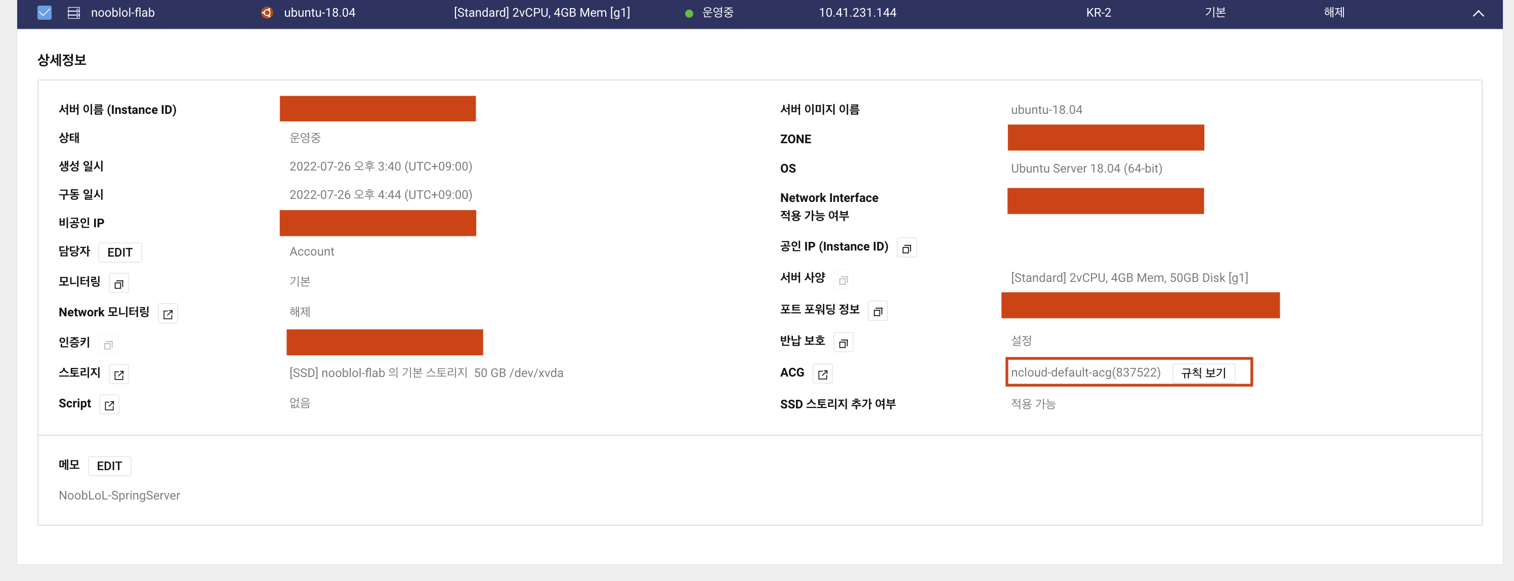The height and width of the screenshot is (581, 1514).
Task: Uncheck the nooblol-flab server checkbox
Action: tap(45, 12)
